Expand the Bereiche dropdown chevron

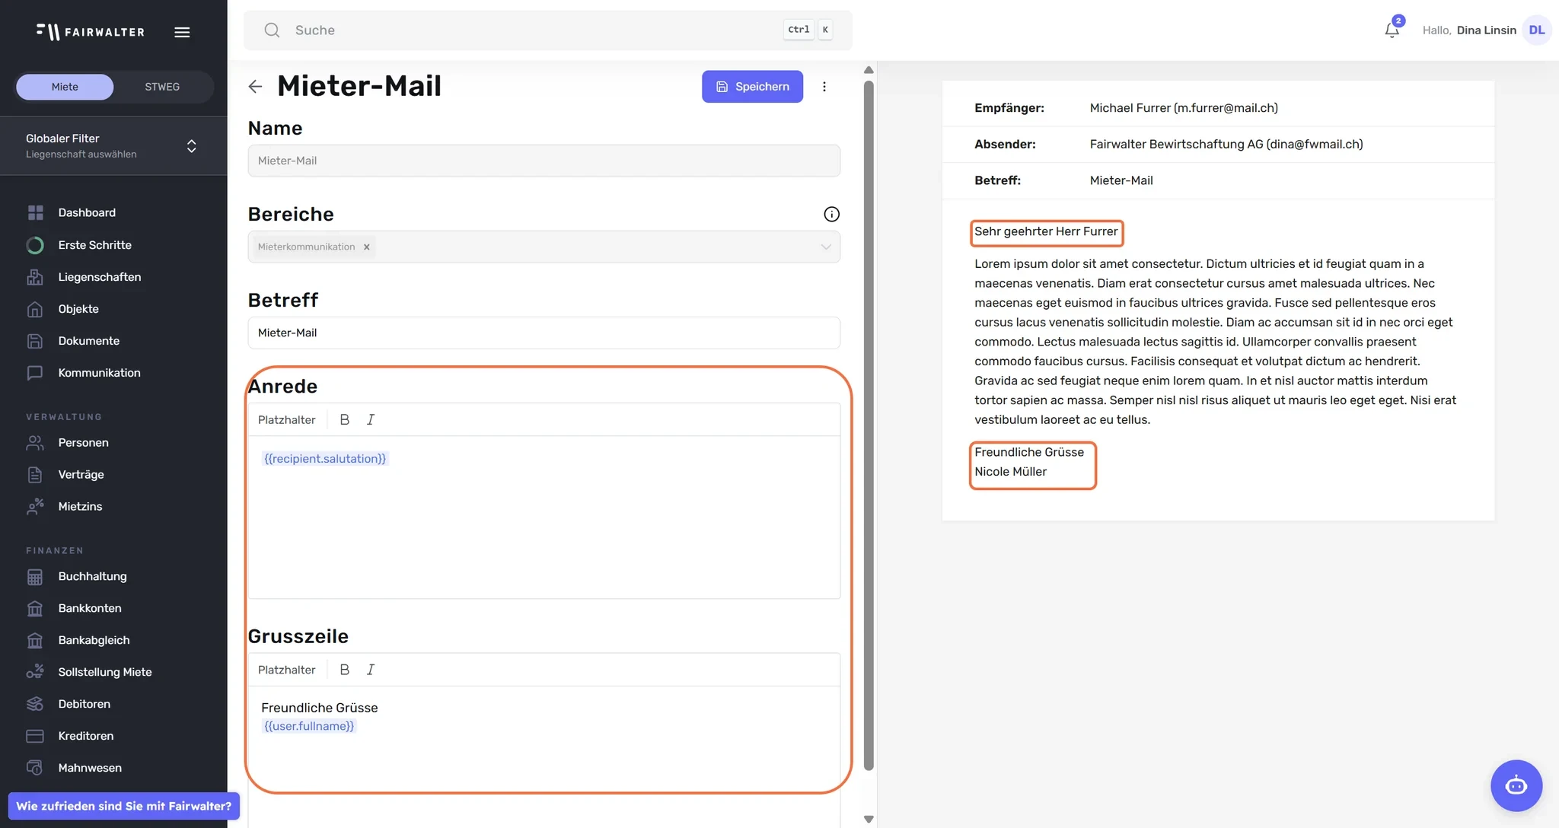825,247
